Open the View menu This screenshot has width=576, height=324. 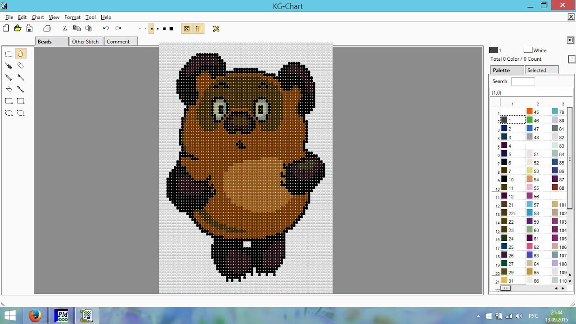click(x=54, y=17)
